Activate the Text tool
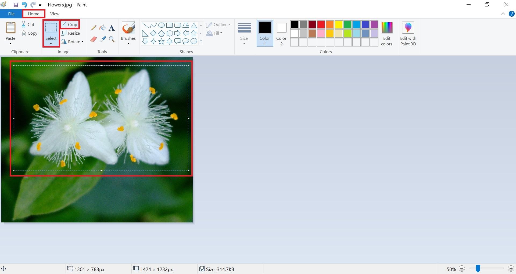This screenshot has width=516, height=274. (112, 28)
